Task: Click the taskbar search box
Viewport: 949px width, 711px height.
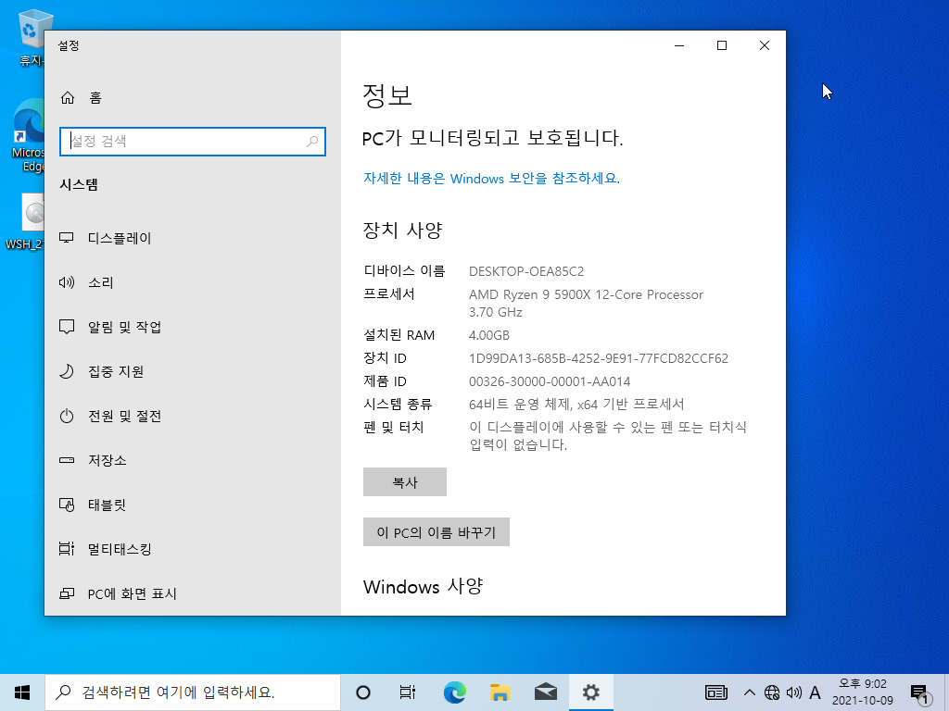Action: pyautogui.click(x=193, y=692)
